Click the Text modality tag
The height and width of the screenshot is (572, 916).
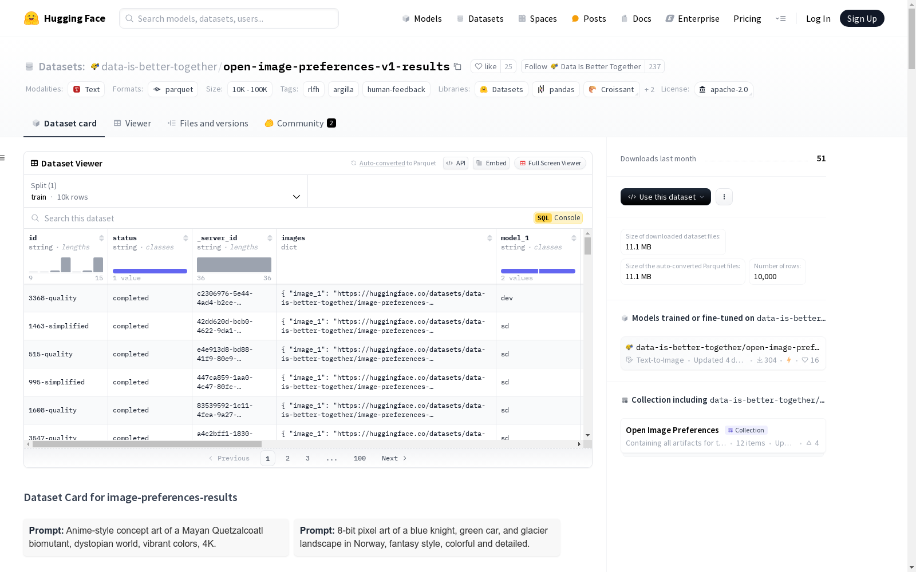(x=86, y=89)
